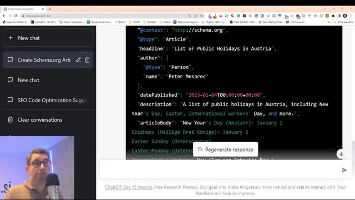355x200 pixels.
Task: Expand the bookmarks bar overflow arrow
Action: [x=329, y=22]
